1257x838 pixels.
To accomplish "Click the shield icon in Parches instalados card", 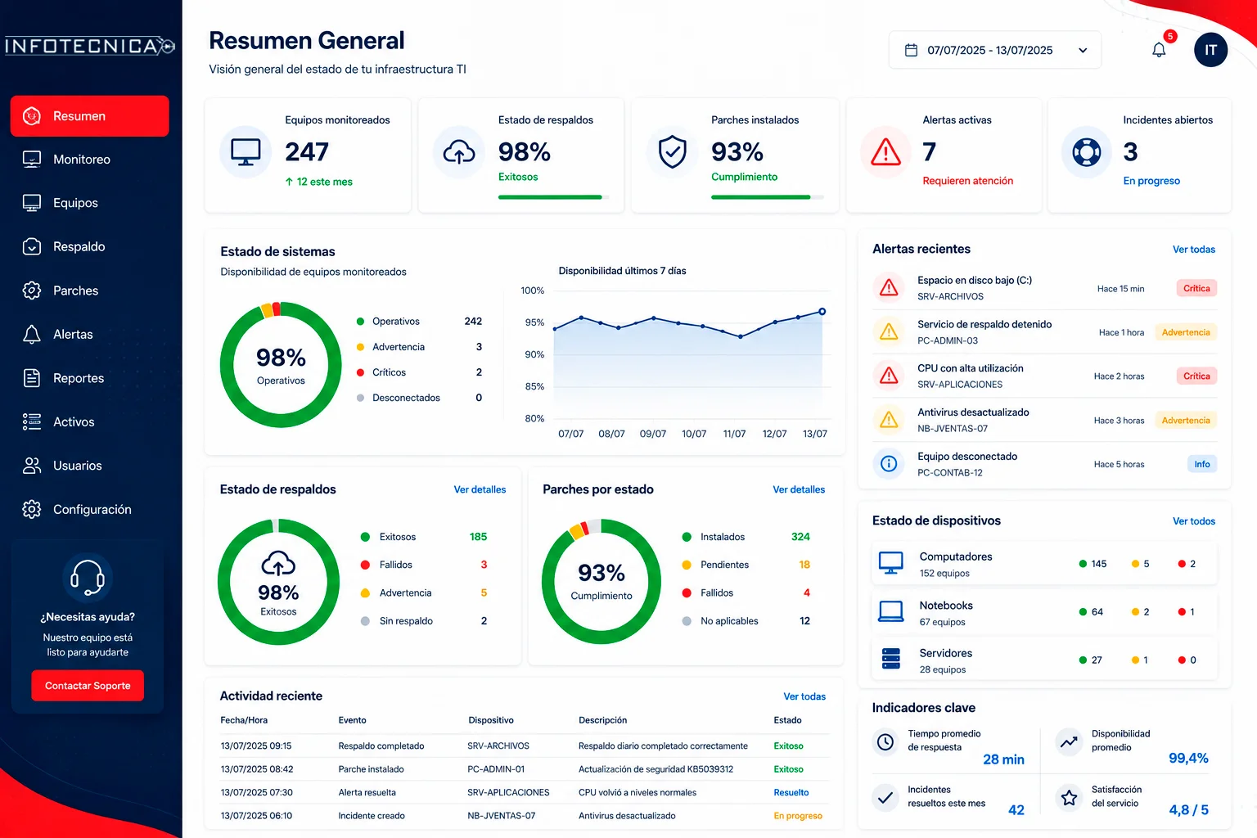I will pyautogui.click(x=672, y=152).
